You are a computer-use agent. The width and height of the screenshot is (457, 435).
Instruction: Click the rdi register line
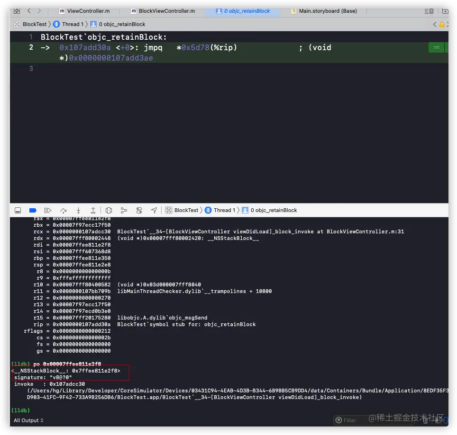pos(72,245)
